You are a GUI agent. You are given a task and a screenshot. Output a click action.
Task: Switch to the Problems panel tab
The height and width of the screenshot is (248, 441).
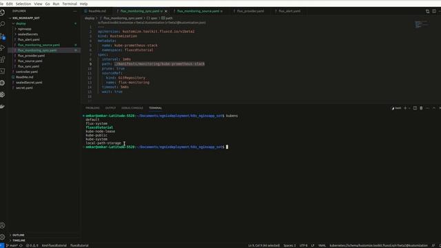(x=92, y=108)
